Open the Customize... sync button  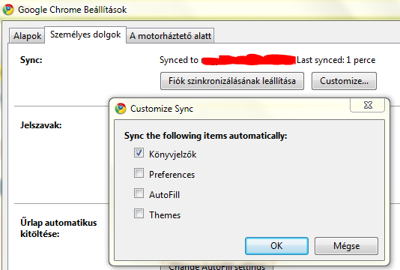pos(344,81)
